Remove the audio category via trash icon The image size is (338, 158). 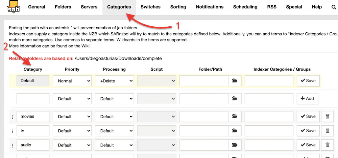point(327,145)
